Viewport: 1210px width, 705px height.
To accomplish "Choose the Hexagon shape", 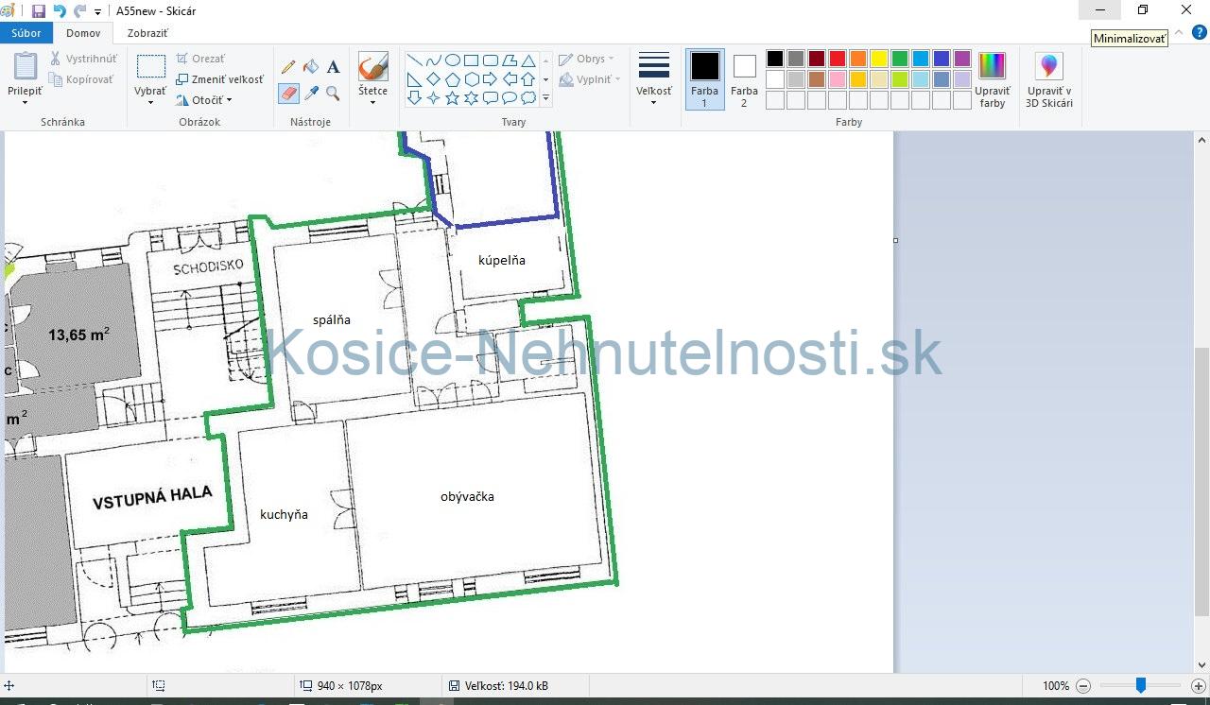I will tap(471, 79).
